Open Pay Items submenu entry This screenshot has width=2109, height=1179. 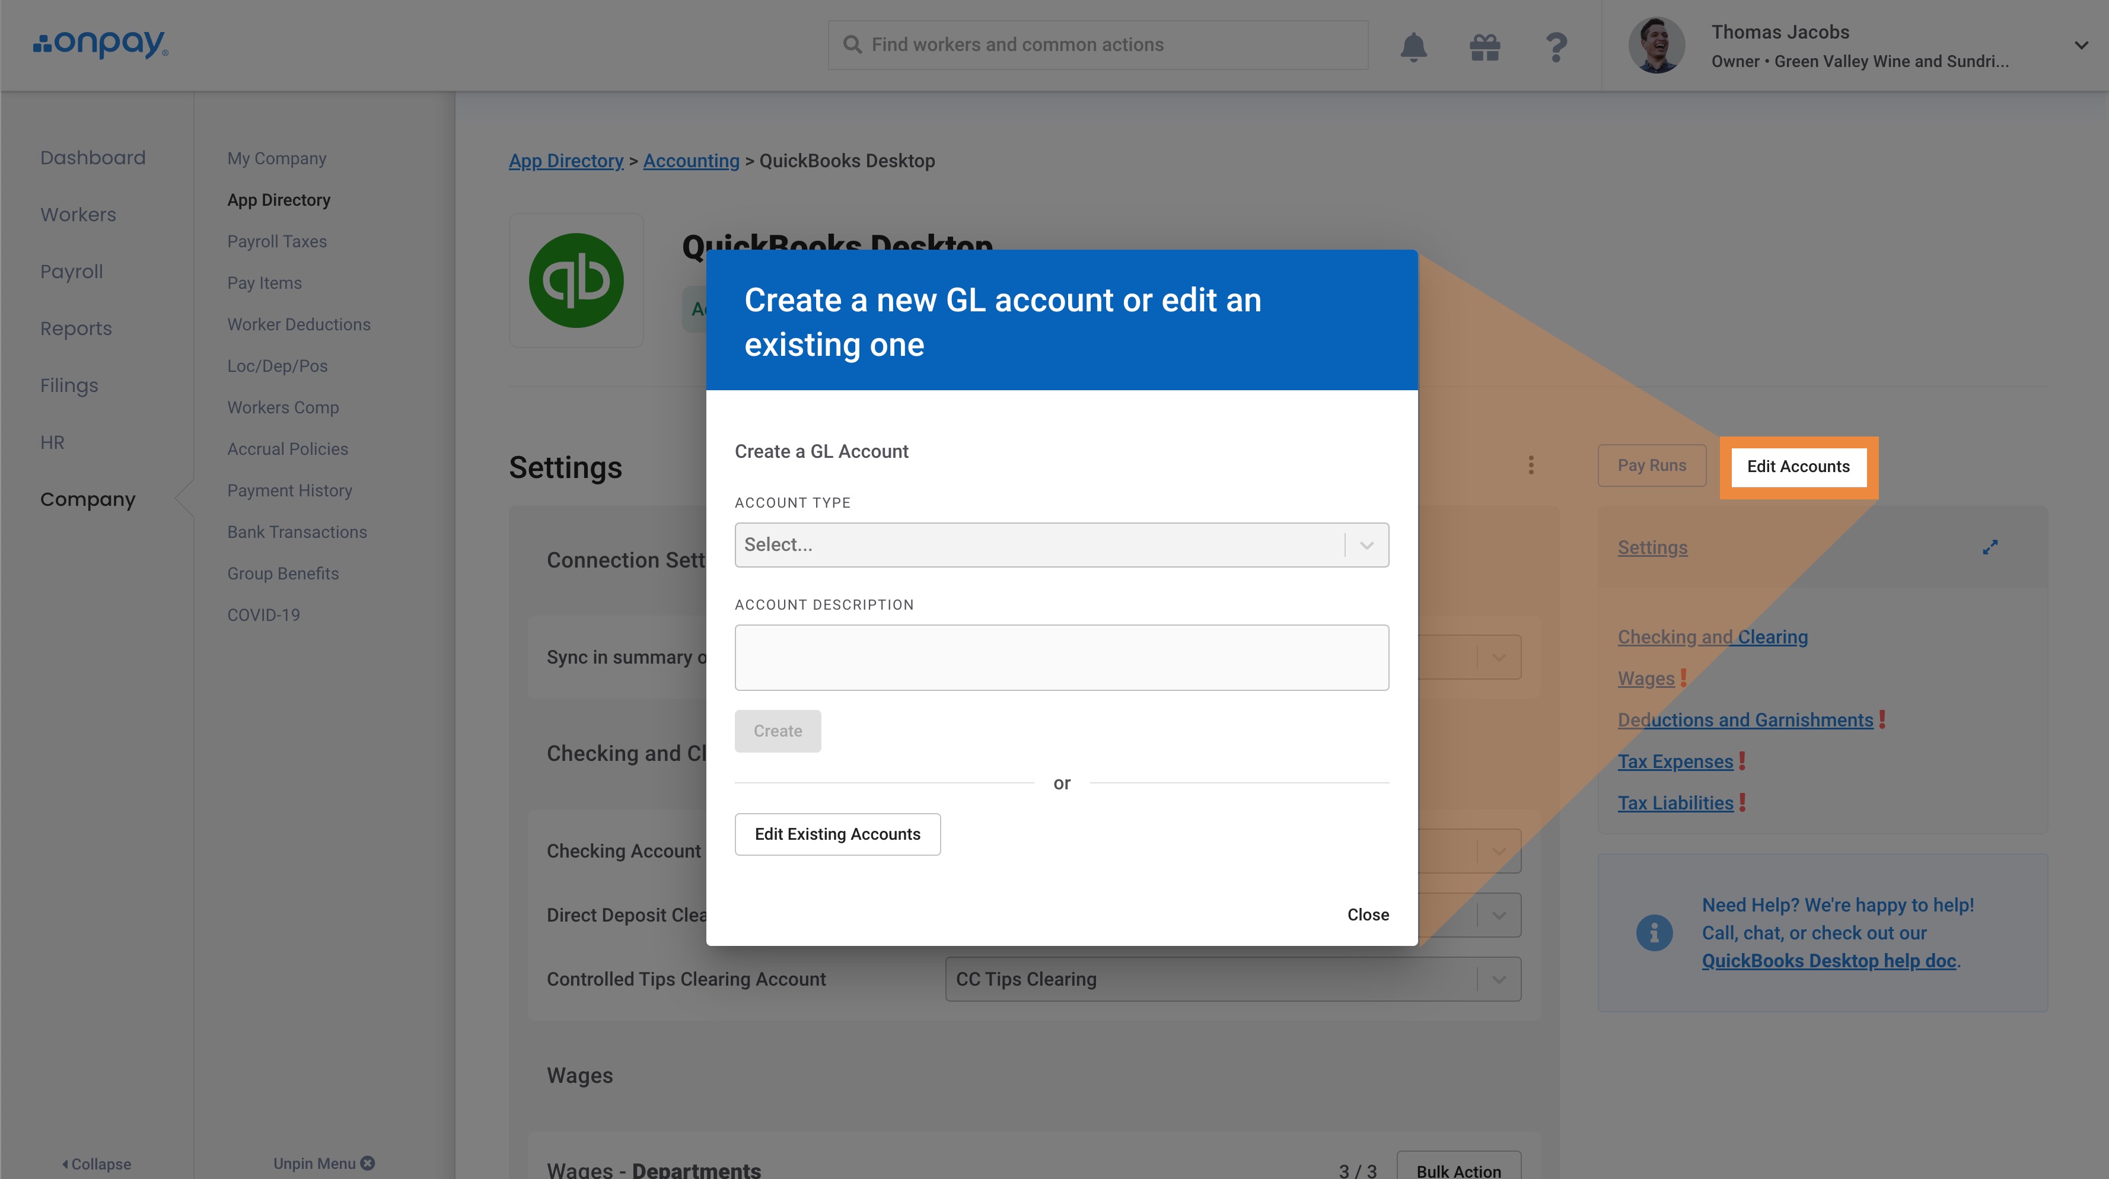263,282
